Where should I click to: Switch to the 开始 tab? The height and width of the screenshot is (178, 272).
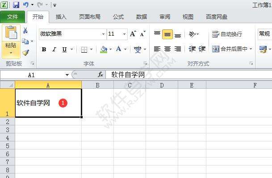pos(38,17)
